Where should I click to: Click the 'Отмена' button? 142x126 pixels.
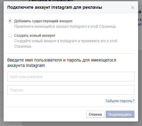(x=95, y=114)
